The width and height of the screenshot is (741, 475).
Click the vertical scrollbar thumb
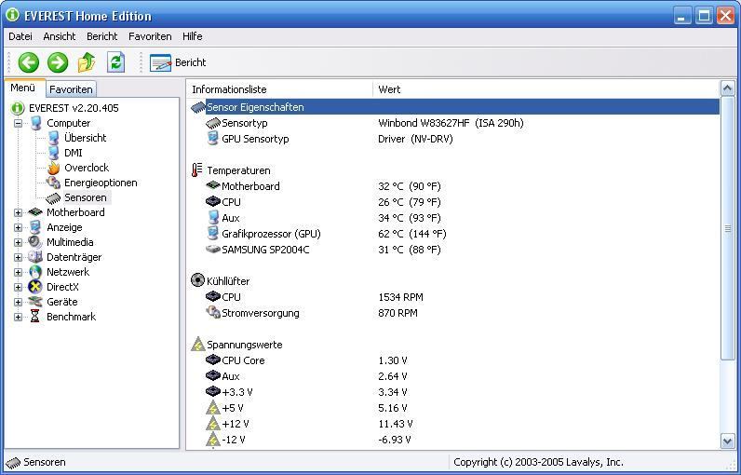(727, 228)
